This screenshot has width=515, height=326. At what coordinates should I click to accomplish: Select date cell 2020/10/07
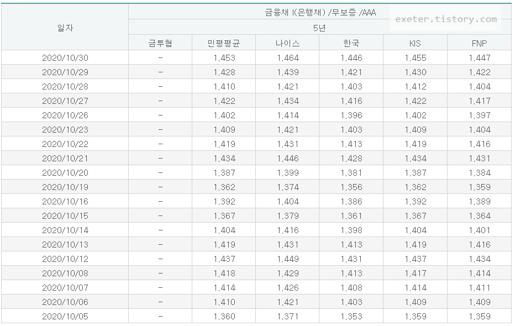coord(65,288)
